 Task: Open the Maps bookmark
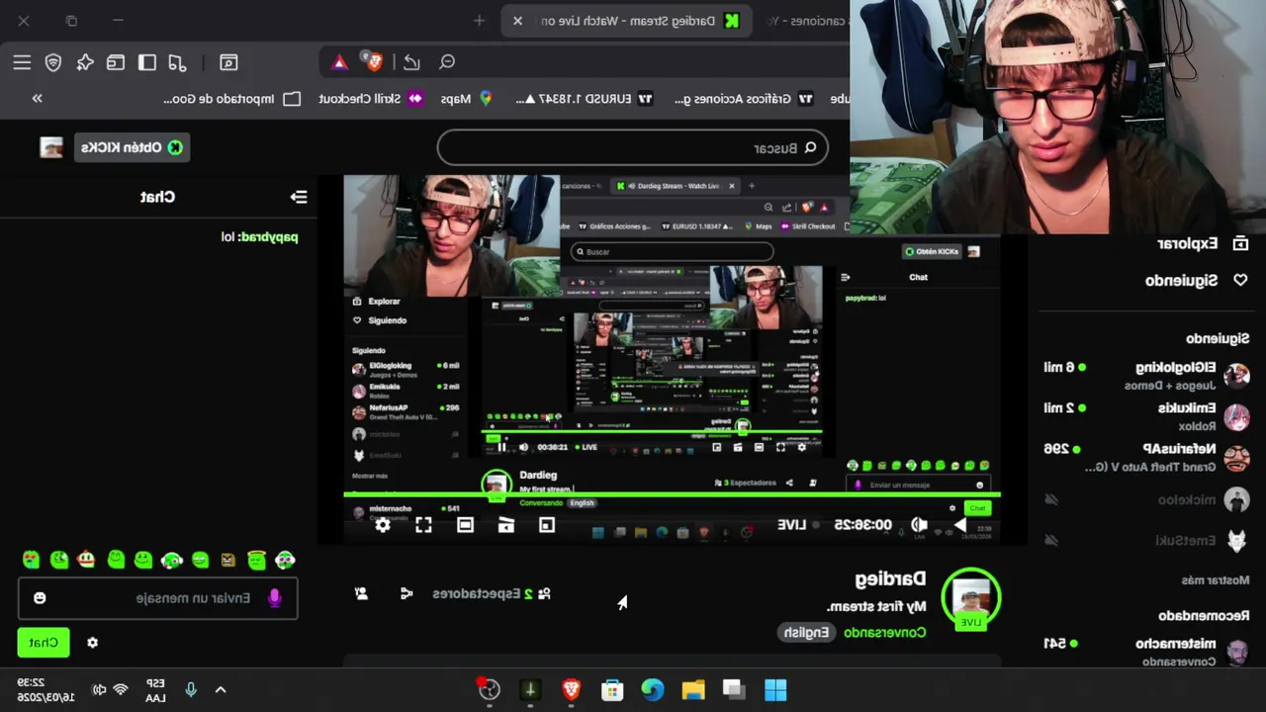tap(466, 99)
